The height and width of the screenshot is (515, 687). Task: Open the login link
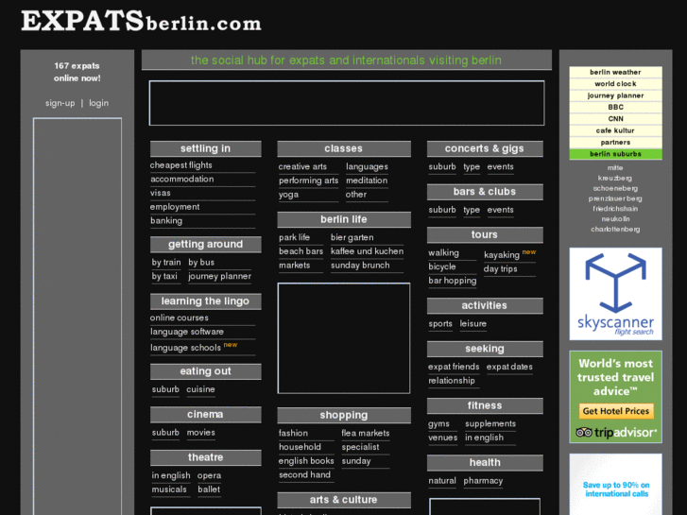click(98, 103)
